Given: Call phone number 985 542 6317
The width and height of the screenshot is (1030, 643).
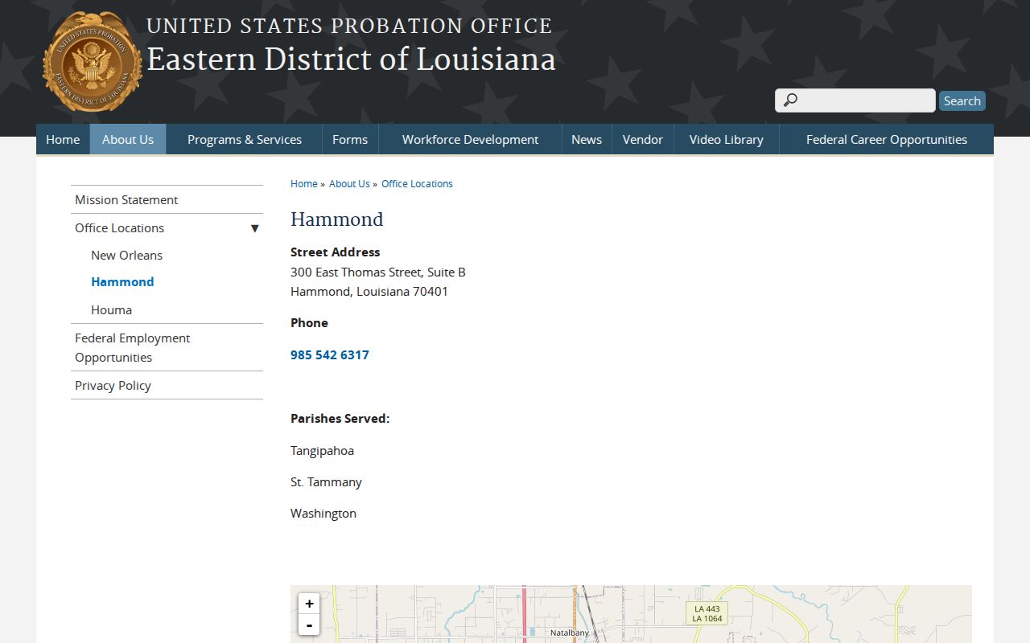Looking at the screenshot, I should 330,354.
